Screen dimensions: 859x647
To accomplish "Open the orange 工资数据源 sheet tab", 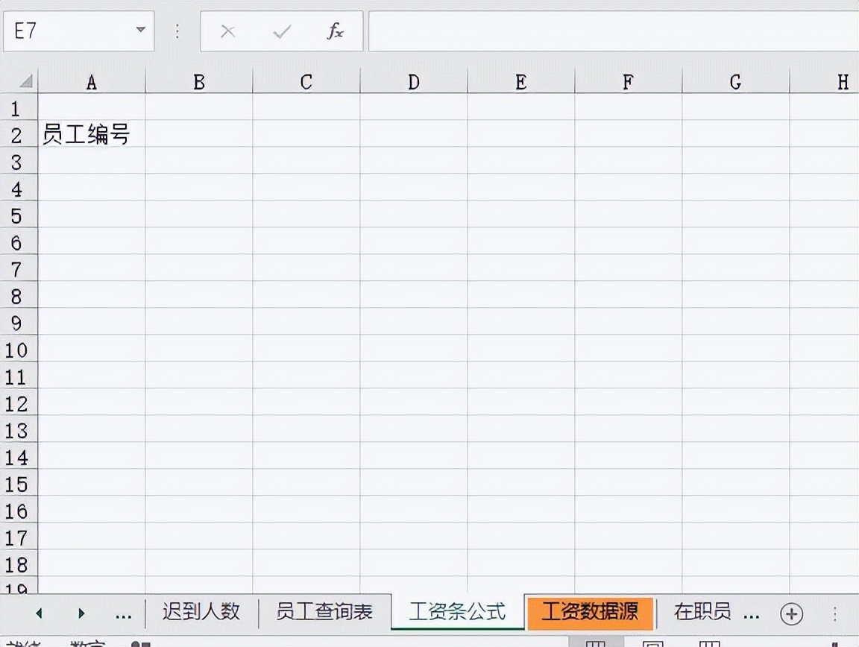I will click(590, 613).
